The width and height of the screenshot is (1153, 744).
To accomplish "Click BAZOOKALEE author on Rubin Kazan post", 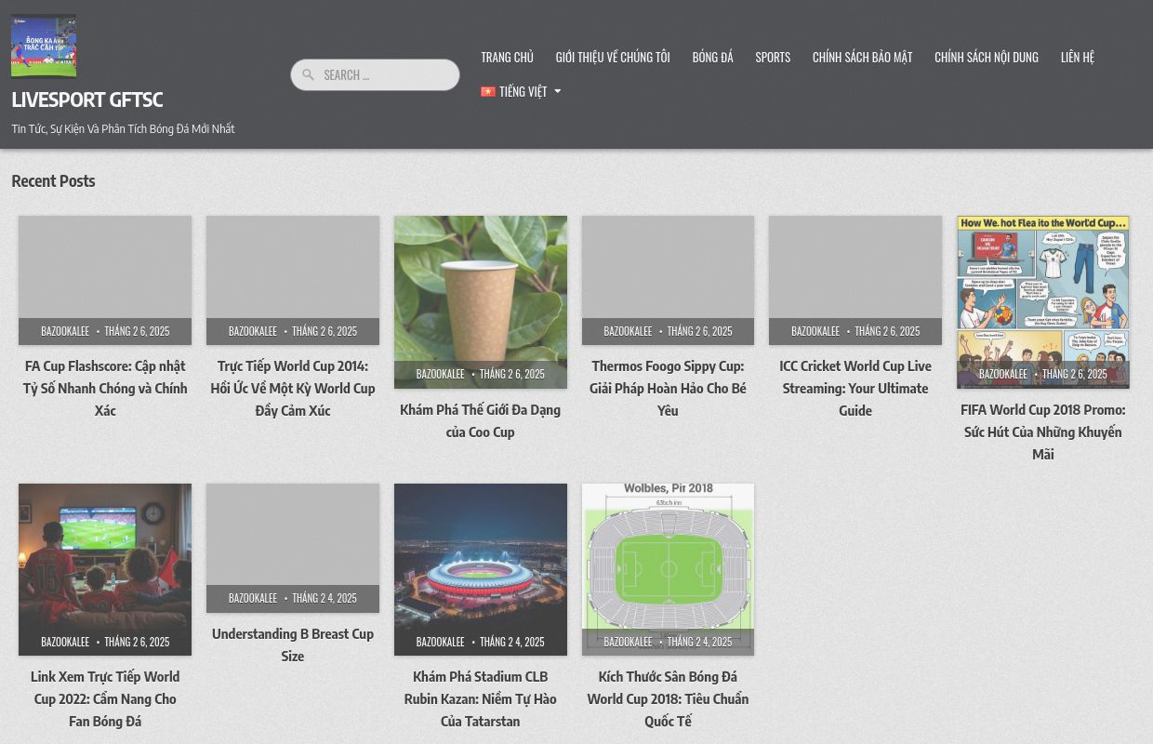I will pyautogui.click(x=440, y=642).
